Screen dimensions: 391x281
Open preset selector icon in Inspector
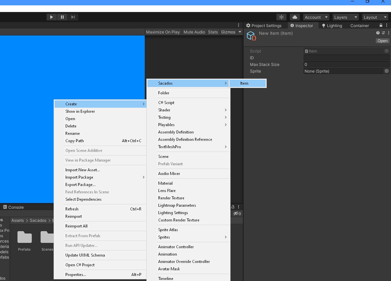[383, 33]
